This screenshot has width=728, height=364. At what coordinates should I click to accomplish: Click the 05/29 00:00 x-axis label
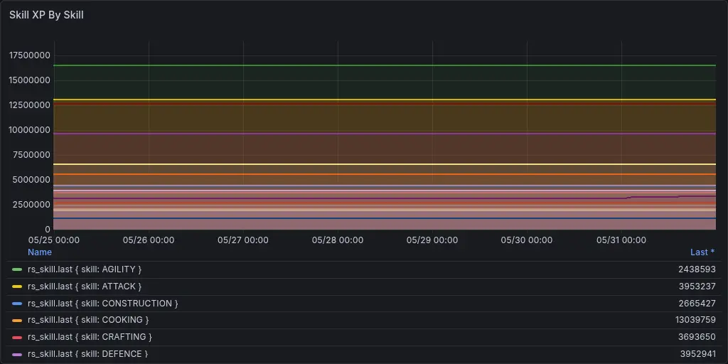pyautogui.click(x=432, y=240)
